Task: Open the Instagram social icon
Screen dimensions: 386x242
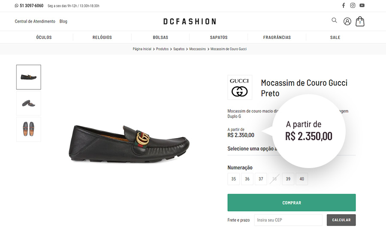Action: (353, 6)
